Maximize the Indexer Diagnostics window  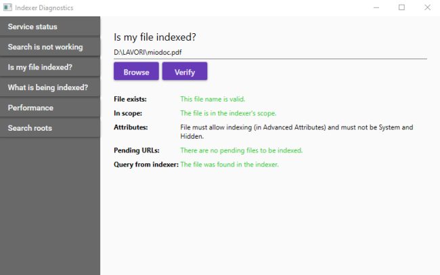pos(401,7)
